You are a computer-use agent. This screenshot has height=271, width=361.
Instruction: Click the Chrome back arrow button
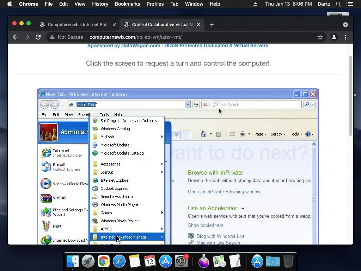[x=16, y=37]
